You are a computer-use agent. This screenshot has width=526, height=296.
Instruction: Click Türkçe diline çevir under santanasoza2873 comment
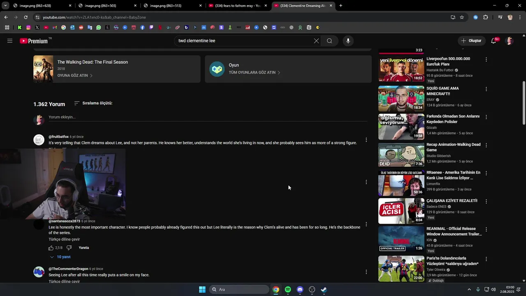(x=64, y=239)
